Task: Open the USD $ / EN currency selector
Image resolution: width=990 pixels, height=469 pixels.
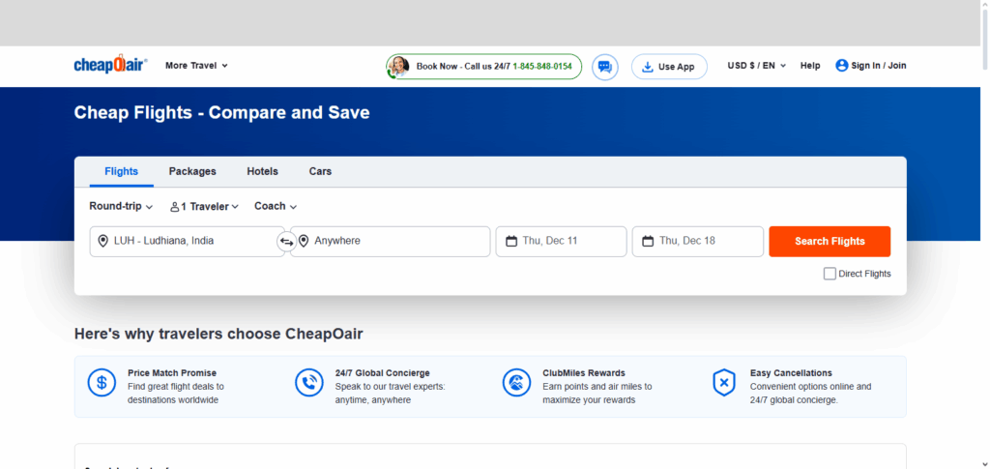Action: [x=756, y=66]
